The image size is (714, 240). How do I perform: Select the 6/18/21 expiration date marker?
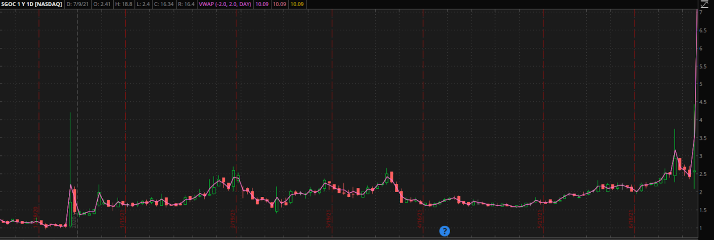point(631,219)
